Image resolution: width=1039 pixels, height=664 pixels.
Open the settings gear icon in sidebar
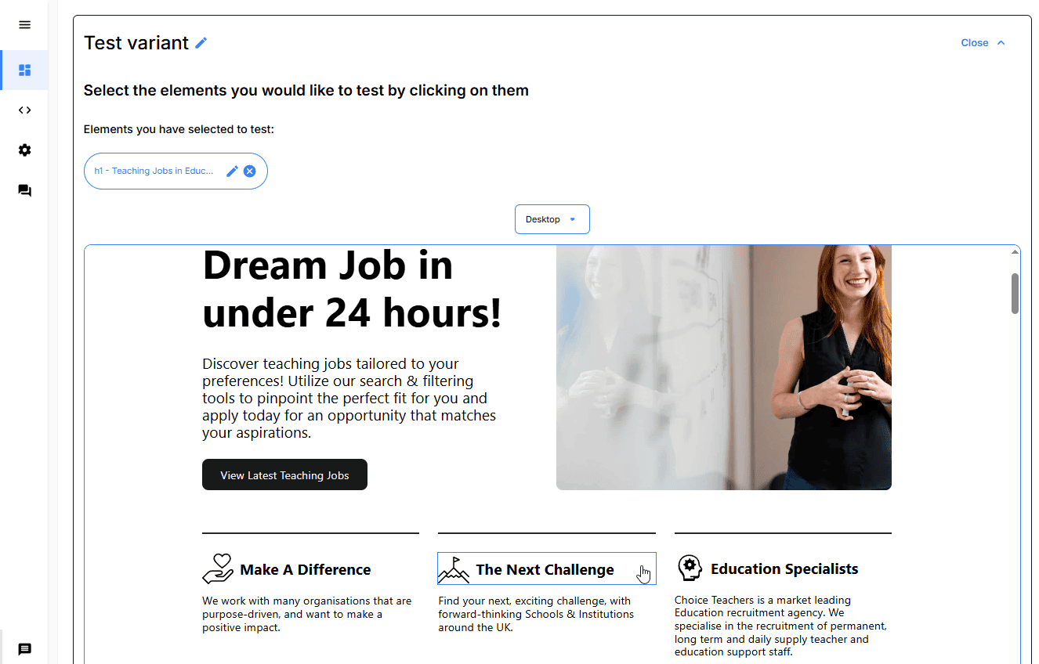click(24, 150)
